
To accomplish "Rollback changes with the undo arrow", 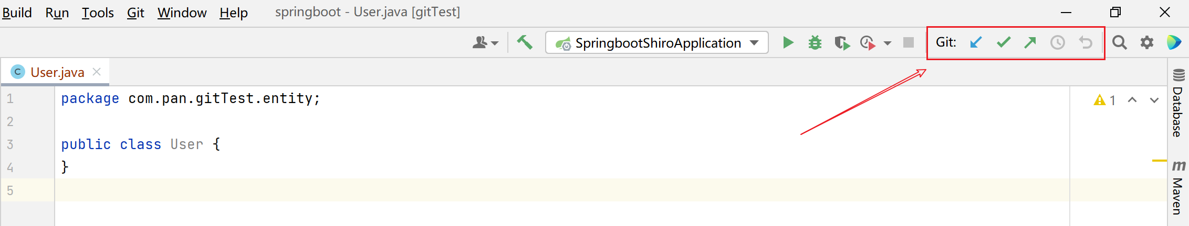I will (x=1085, y=42).
